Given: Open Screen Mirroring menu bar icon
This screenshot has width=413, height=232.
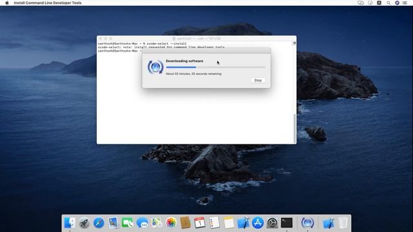Looking at the screenshot, I should tap(361, 3).
